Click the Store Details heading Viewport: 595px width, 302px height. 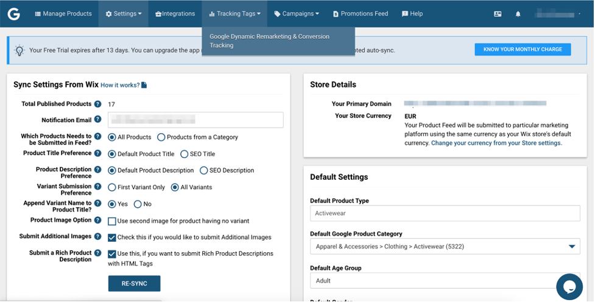pyautogui.click(x=333, y=85)
